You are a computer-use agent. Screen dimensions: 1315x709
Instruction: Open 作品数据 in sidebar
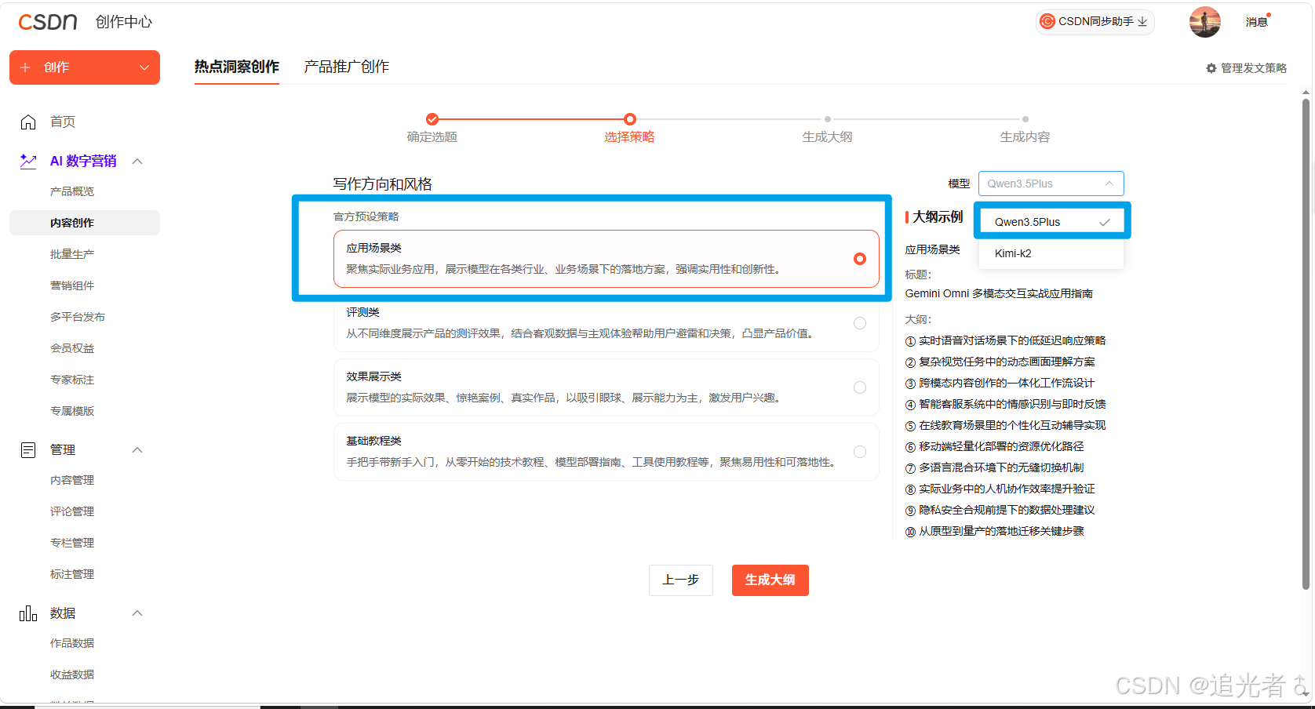point(72,643)
